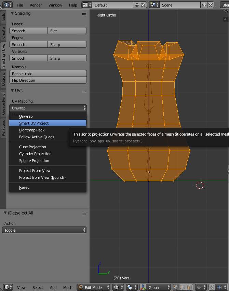Add a new scene with plus icon
229x291 pixels.
click(x=204, y=5)
